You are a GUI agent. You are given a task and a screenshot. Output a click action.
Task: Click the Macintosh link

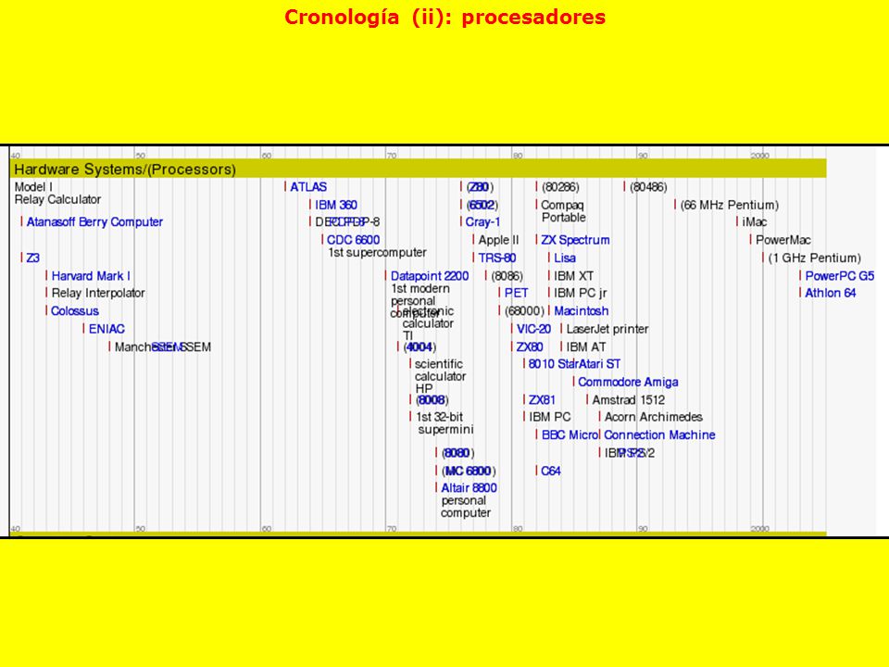tap(582, 311)
